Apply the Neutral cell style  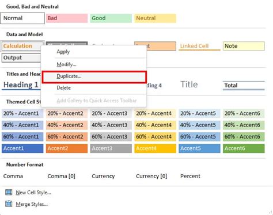[155, 18]
